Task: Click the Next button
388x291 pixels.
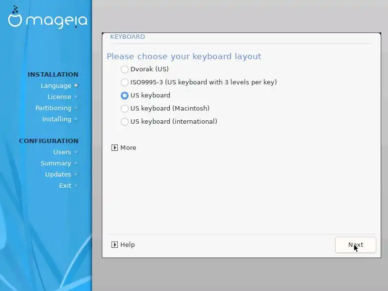Action: (x=356, y=245)
